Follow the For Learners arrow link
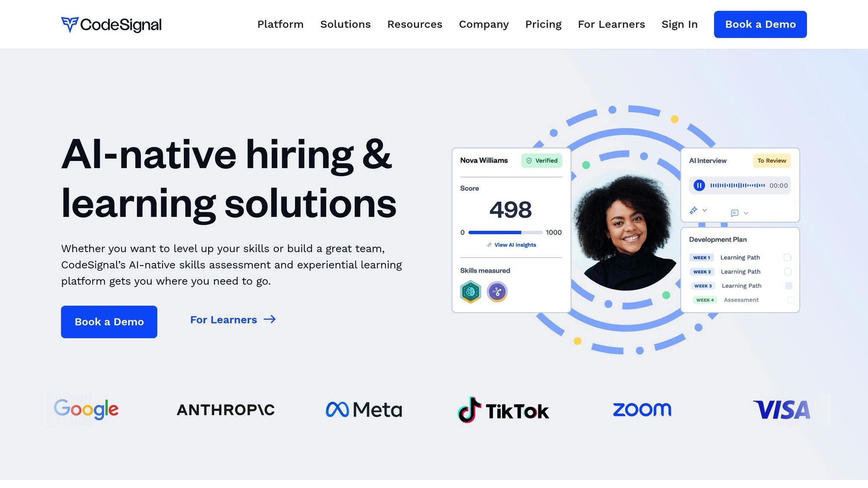Image resolution: width=868 pixels, height=488 pixels. click(233, 320)
